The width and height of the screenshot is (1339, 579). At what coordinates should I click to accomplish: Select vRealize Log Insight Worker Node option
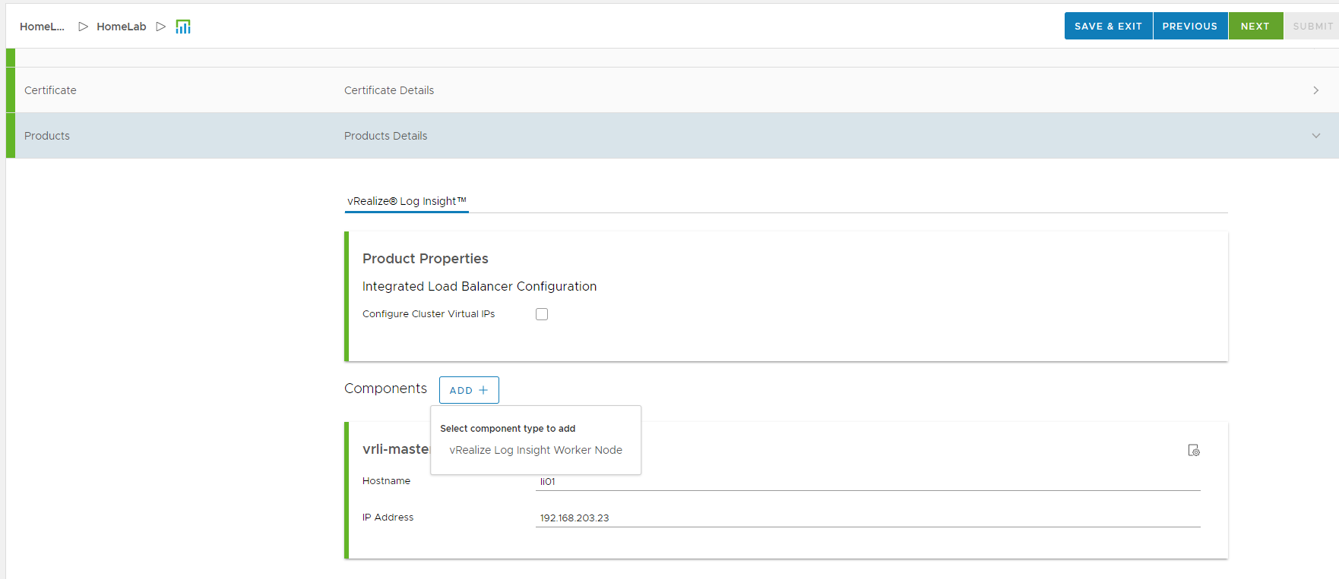coord(535,450)
